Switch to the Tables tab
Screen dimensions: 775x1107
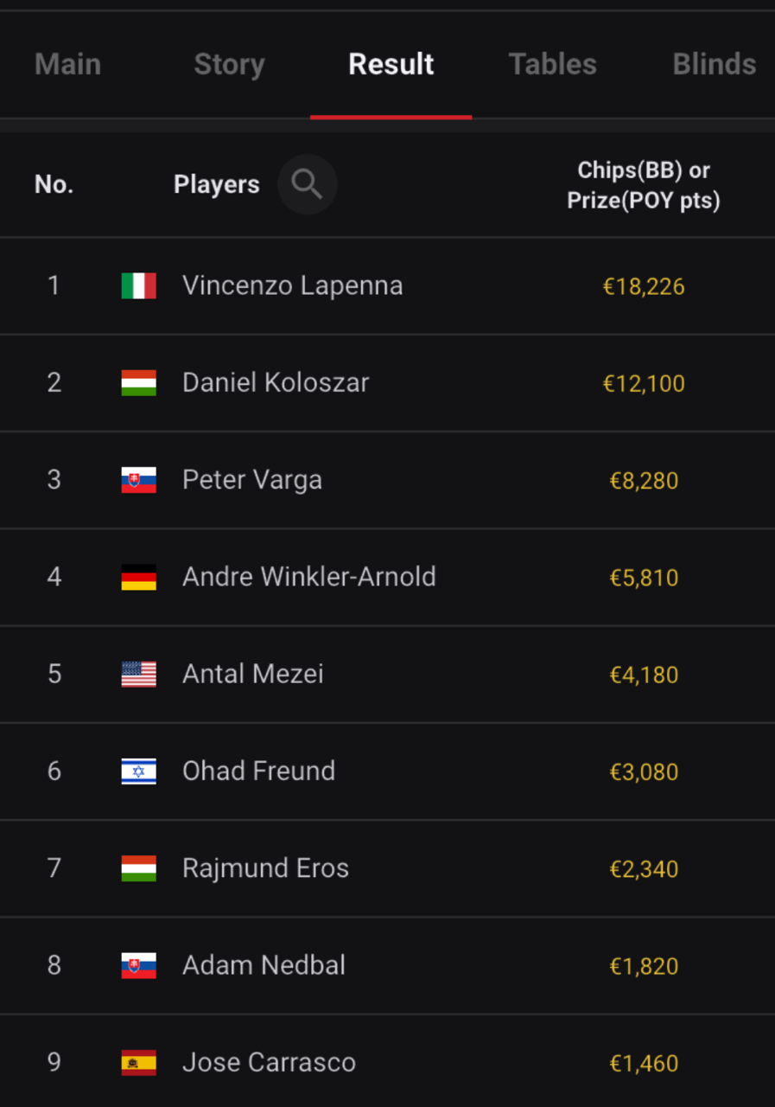tap(553, 64)
